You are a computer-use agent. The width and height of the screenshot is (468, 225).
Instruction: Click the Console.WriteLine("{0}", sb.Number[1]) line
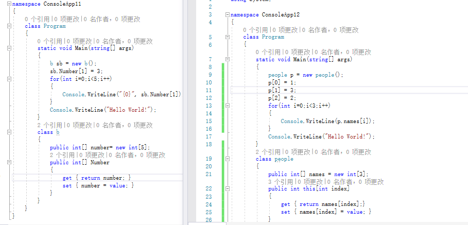coord(122,94)
